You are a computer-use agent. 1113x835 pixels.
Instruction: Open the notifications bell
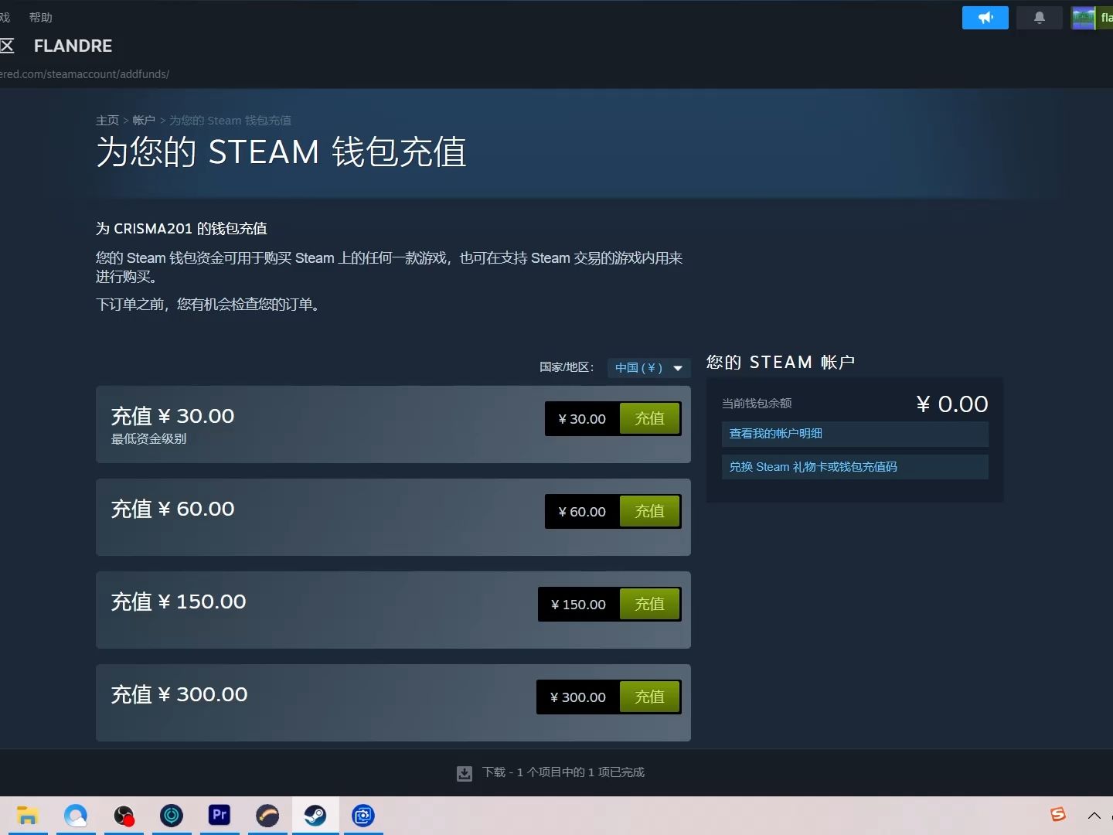pyautogui.click(x=1040, y=18)
